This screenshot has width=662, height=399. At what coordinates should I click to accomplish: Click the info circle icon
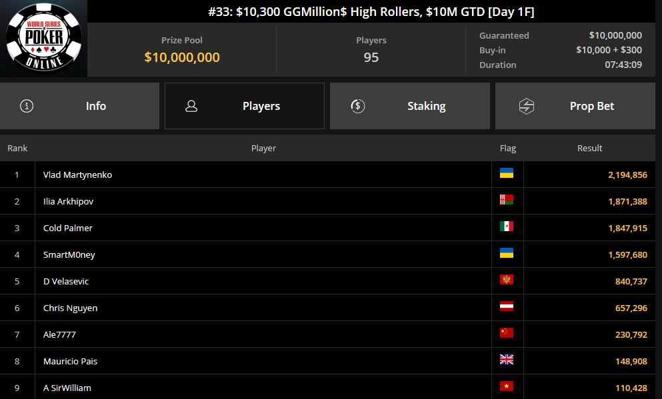(27, 106)
